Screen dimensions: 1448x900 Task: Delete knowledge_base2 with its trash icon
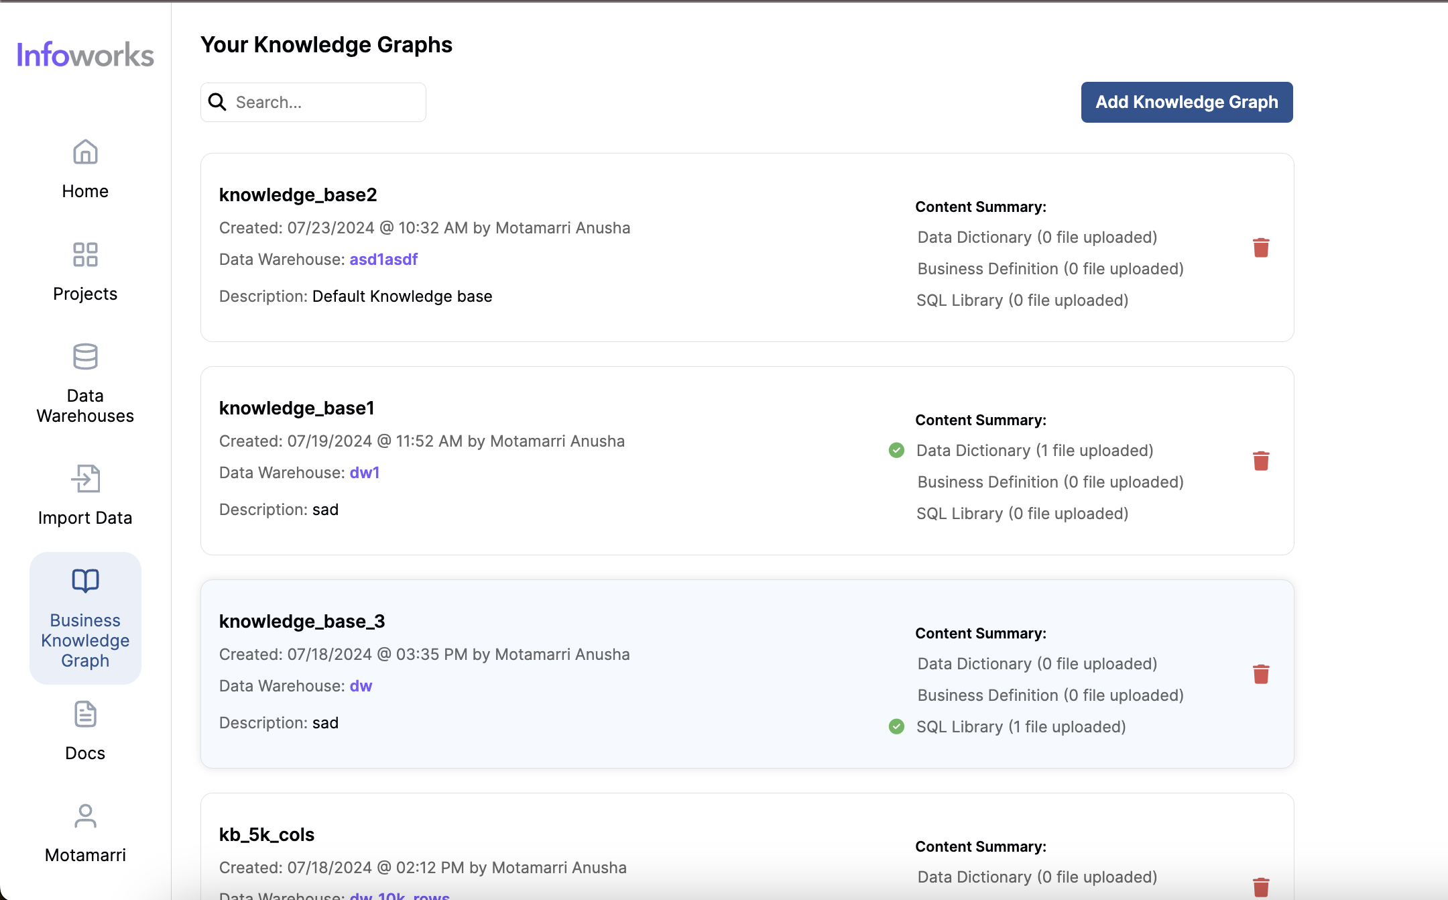[x=1261, y=247]
